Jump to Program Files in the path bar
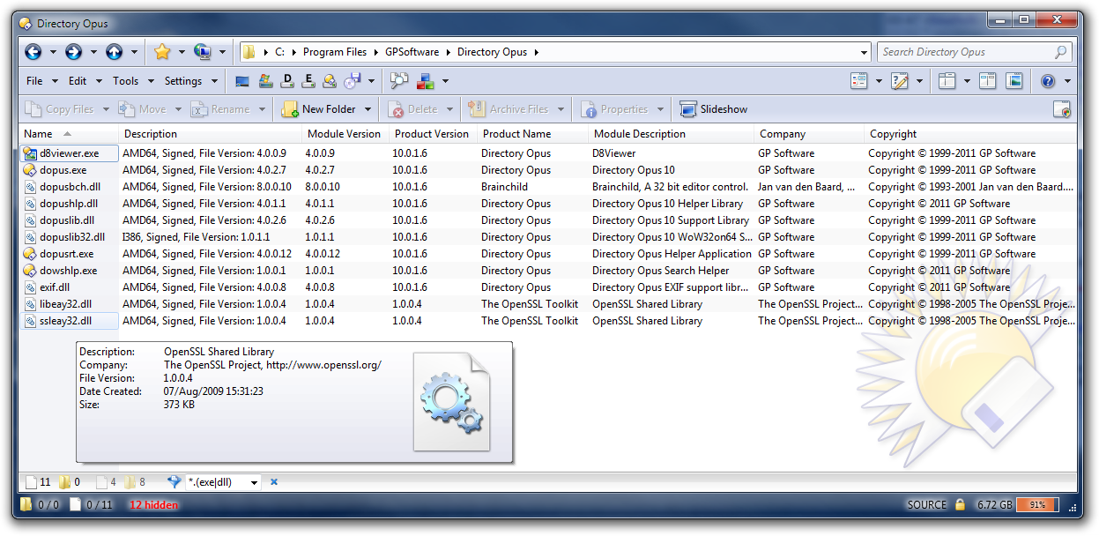Image resolution: width=1099 pixels, height=536 pixels. tap(335, 52)
